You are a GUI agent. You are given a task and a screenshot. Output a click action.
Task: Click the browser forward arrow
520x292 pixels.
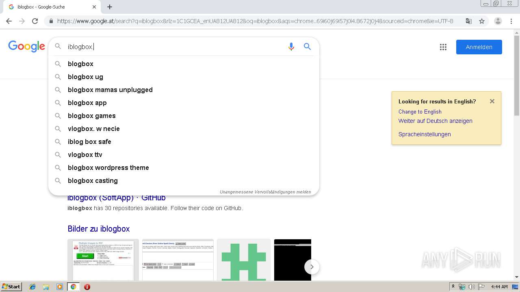click(22, 21)
